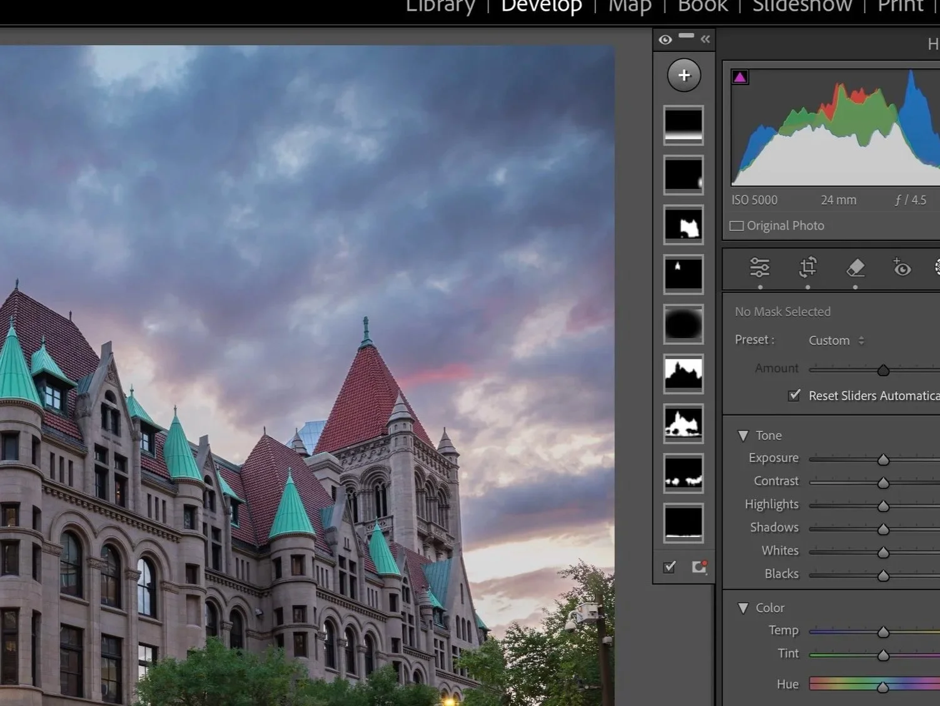940x706 pixels.
Task: Collapse masks panel with double chevron
Action: [705, 39]
